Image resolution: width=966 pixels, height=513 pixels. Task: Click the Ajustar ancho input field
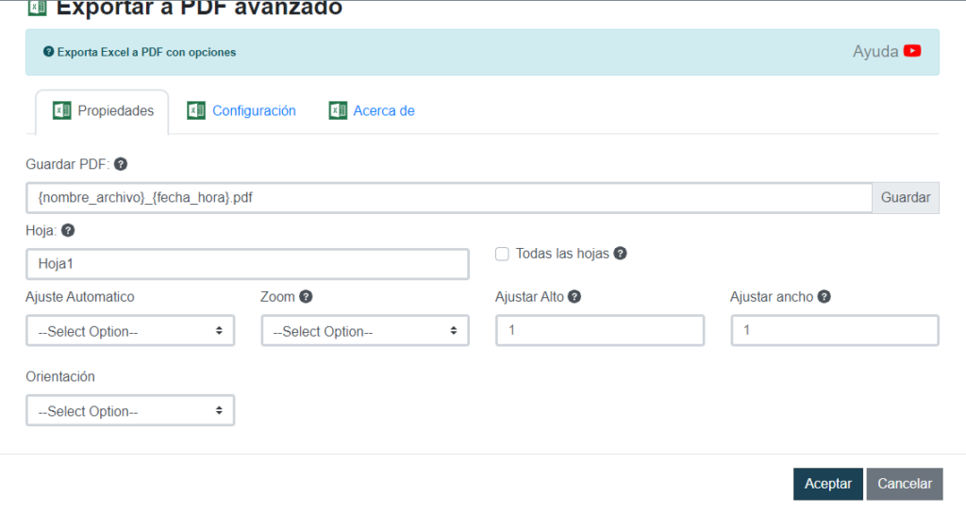coord(835,330)
